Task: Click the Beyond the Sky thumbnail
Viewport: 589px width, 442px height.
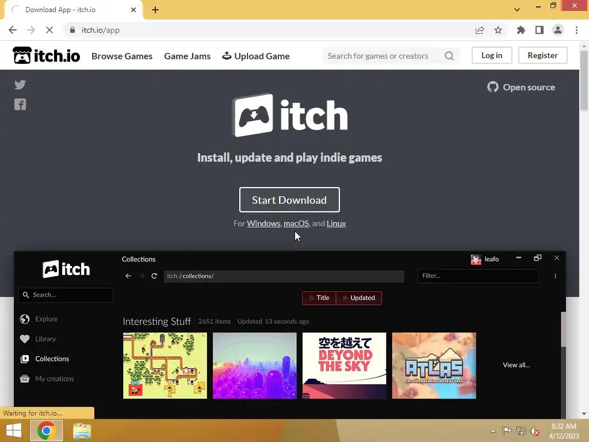Action: [x=344, y=365]
